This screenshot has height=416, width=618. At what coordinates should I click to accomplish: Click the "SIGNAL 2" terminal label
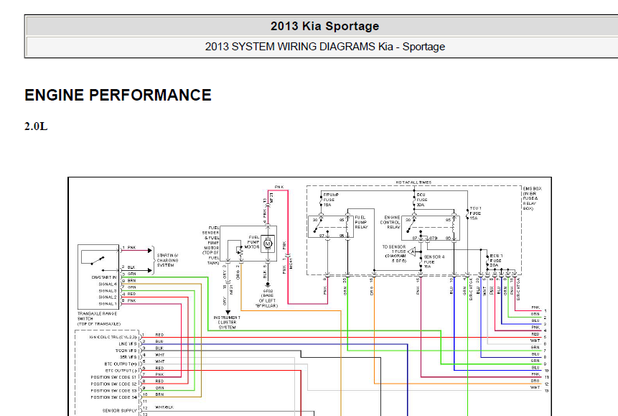pyautogui.click(x=108, y=297)
